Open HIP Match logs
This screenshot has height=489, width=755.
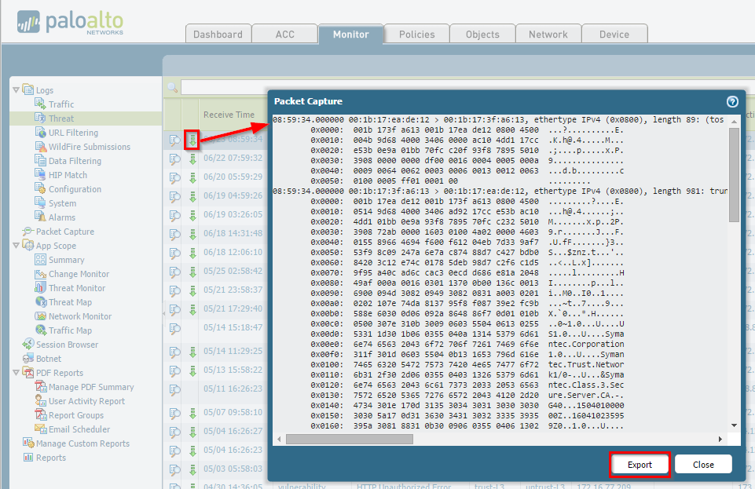[68, 175]
